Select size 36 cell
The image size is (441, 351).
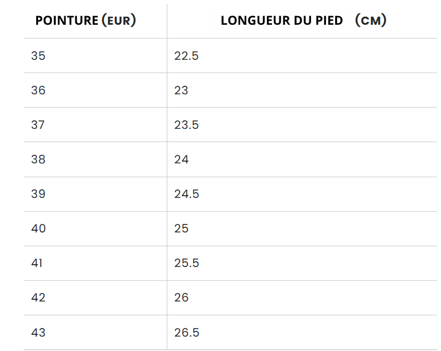pos(95,90)
